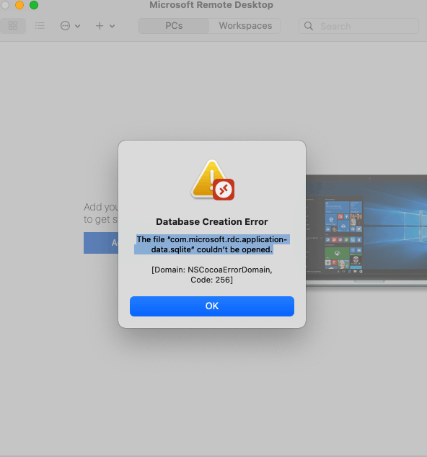Expand the actions menu chevron
This screenshot has width=427, height=457.
tap(78, 26)
